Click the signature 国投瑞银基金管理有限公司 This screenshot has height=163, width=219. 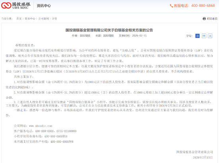pos(194,152)
